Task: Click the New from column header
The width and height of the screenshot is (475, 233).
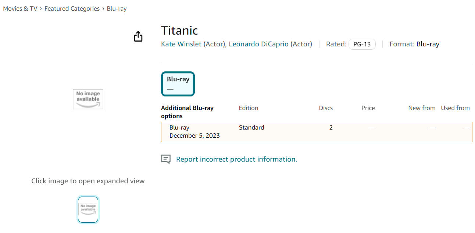Action: (422, 108)
